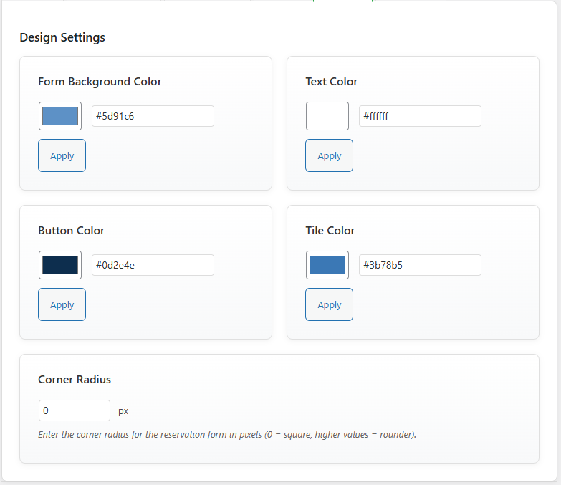The image size is (561, 485).
Task: Click the Design Settings heading
Action: coord(62,37)
